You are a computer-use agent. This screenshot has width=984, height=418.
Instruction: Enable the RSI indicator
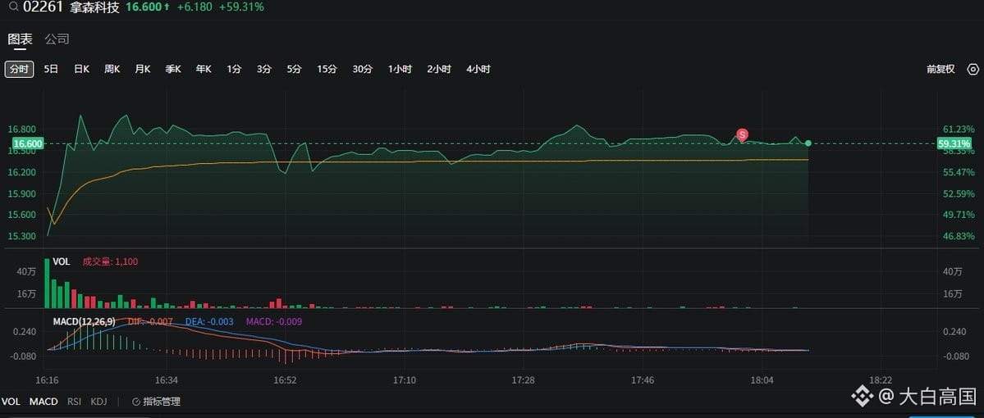point(74,402)
